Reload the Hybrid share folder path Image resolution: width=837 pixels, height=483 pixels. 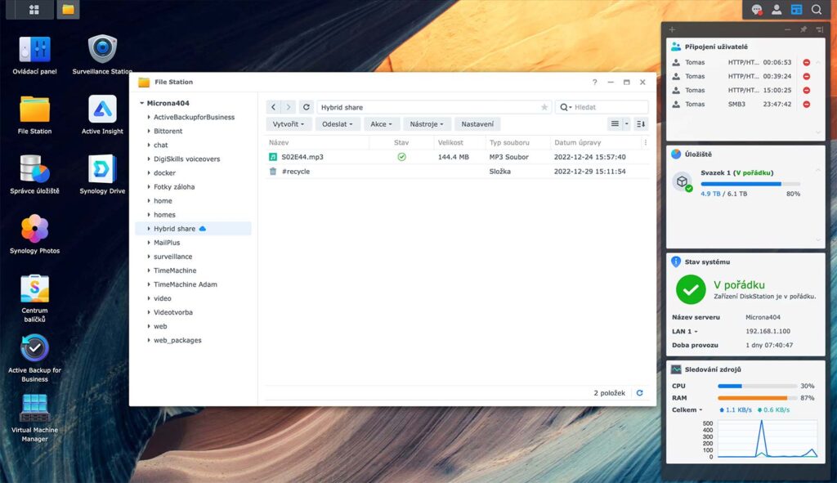(307, 107)
